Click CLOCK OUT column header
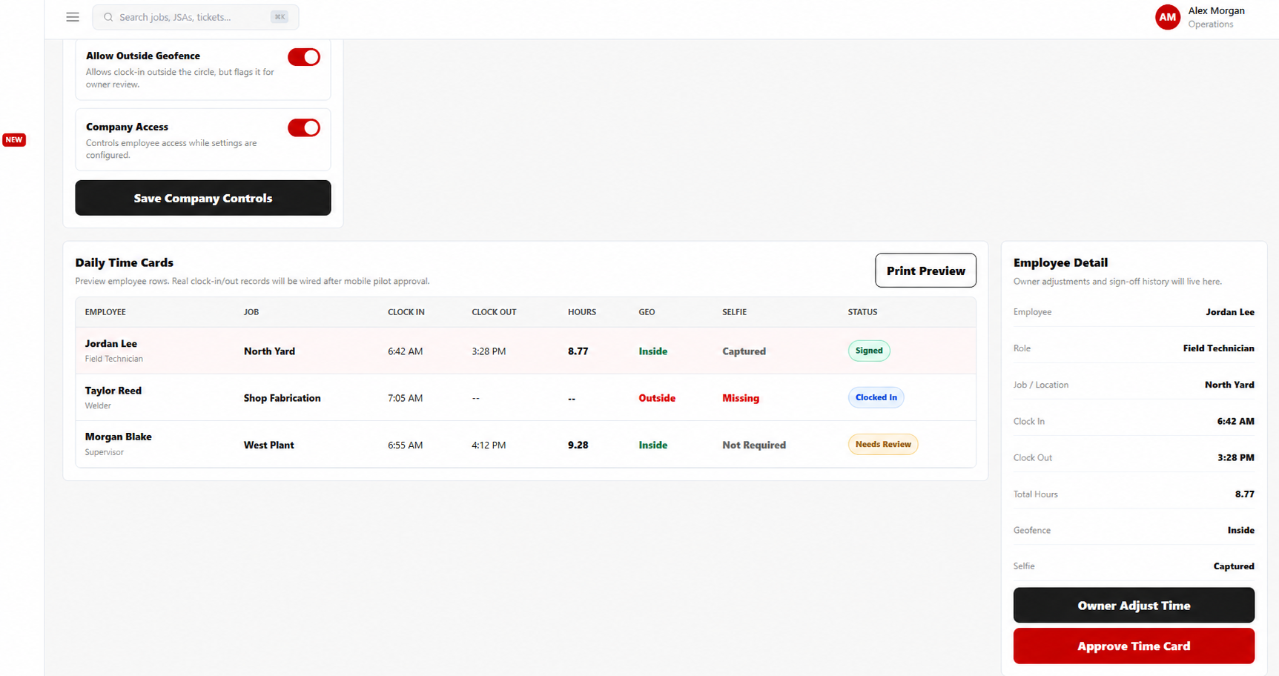 (494, 312)
